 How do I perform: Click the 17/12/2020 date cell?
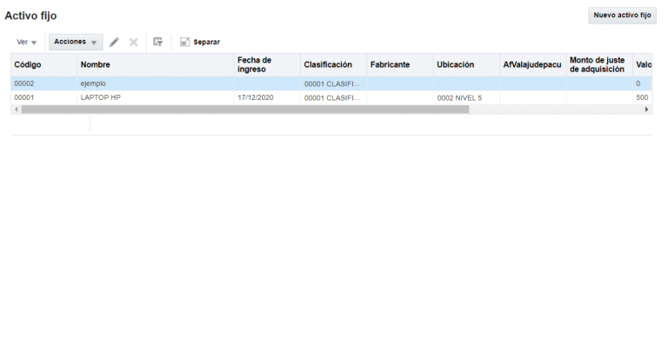pos(267,97)
